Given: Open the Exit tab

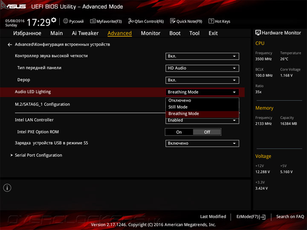Looking at the screenshot, I should coord(213,33).
